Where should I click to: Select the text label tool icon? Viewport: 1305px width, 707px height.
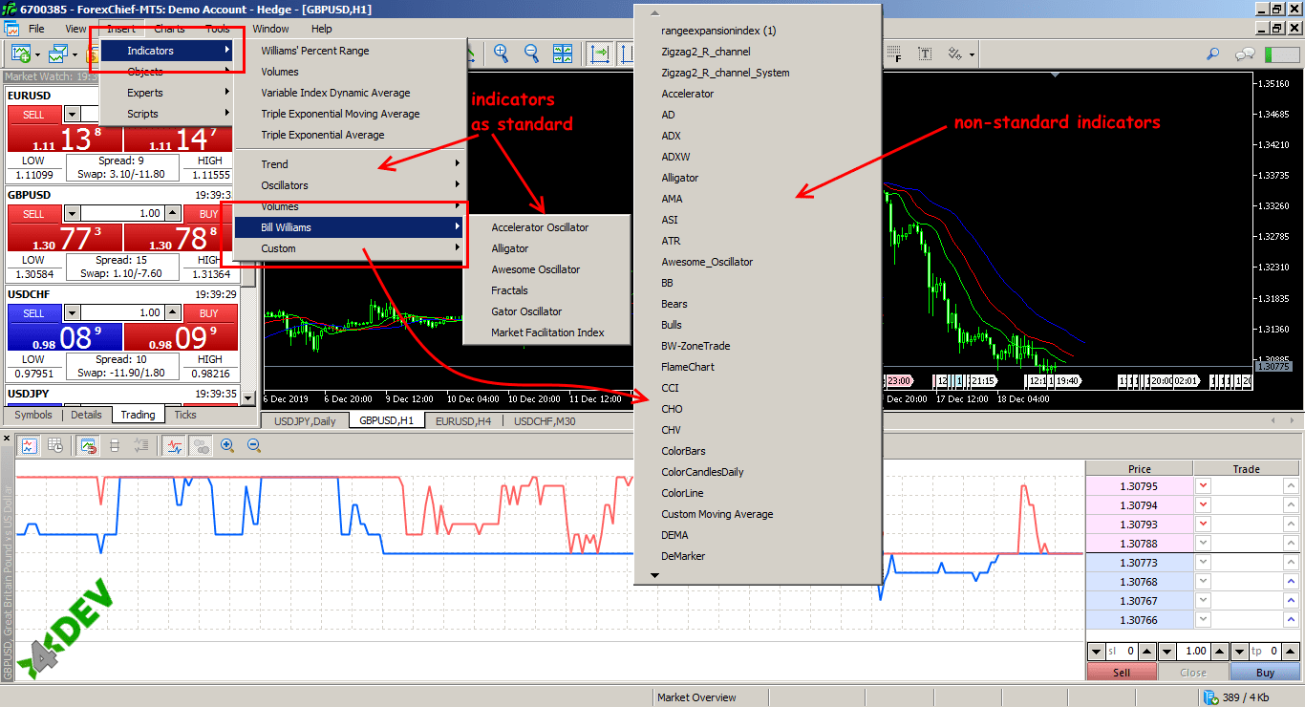click(926, 54)
